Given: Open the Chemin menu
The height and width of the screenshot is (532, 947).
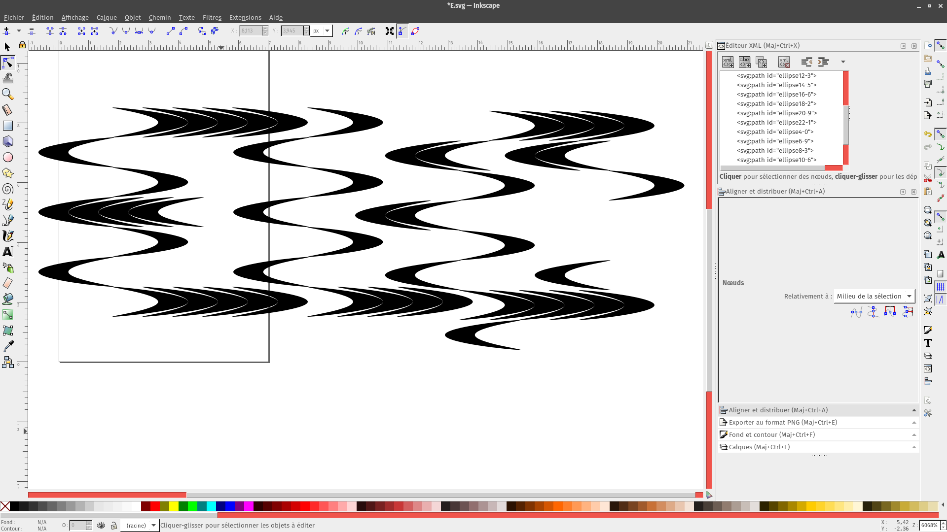Looking at the screenshot, I should click(x=159, y=17).
